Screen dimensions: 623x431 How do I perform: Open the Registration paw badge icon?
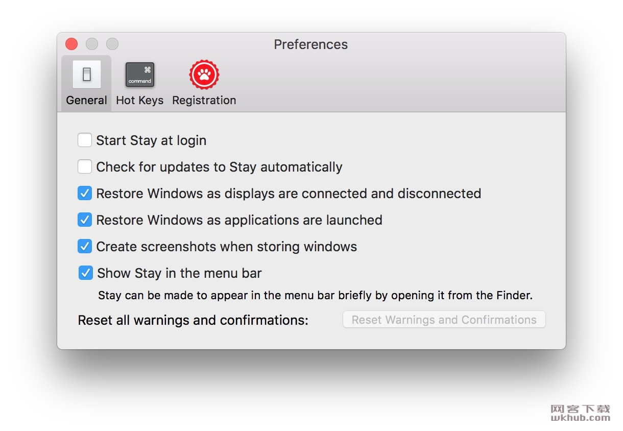coord(204,75)
